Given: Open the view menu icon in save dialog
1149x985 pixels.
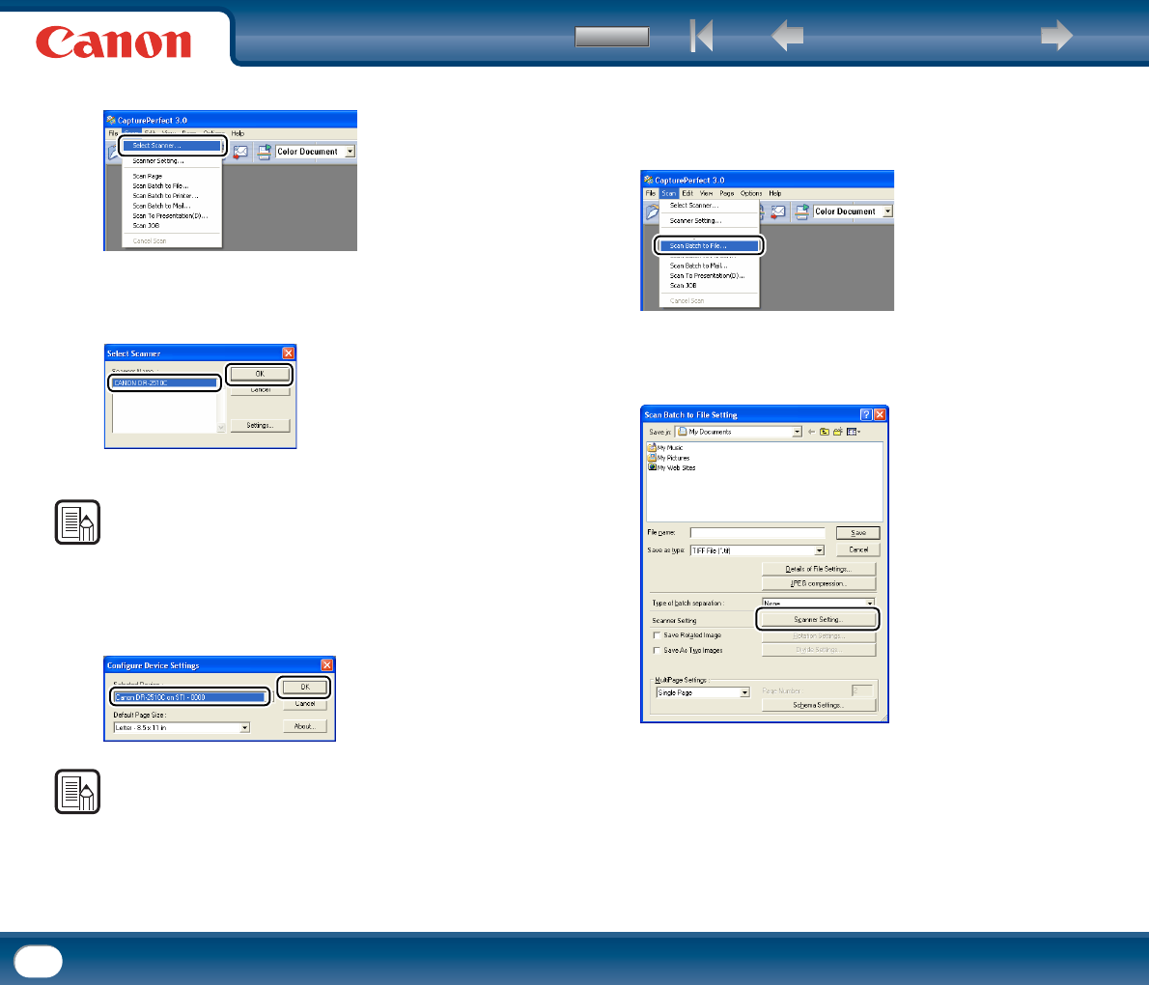Looking at the screenshot, I should click(x=854, y=432).
